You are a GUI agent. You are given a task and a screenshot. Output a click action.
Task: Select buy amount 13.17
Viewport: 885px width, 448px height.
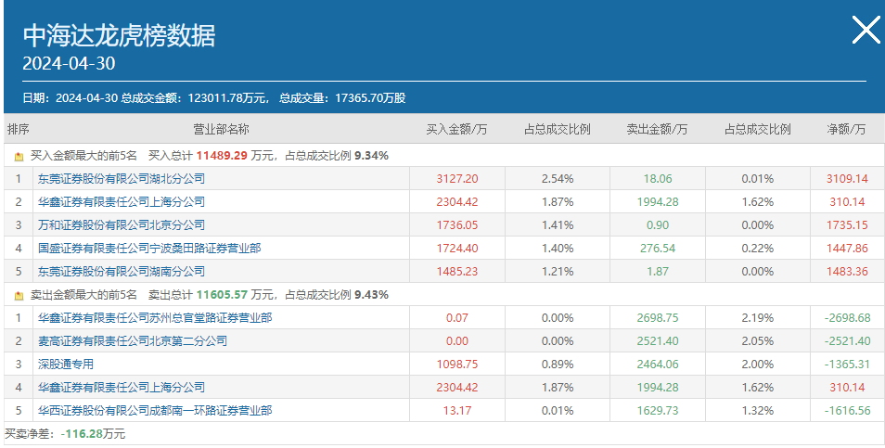click(x=457, y=410)
